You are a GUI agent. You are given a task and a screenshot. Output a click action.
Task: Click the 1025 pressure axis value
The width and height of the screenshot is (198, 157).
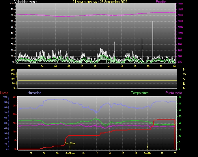pyautogui.click(x=180, y=4)
